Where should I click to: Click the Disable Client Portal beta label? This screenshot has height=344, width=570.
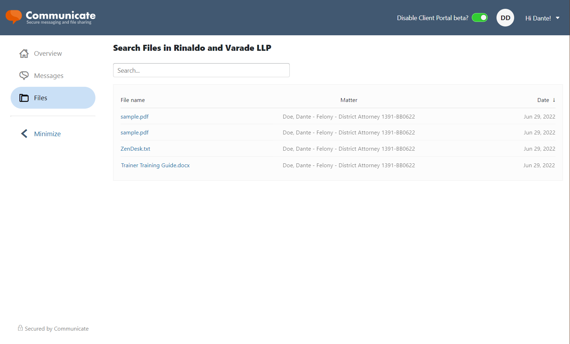[433, 18]
